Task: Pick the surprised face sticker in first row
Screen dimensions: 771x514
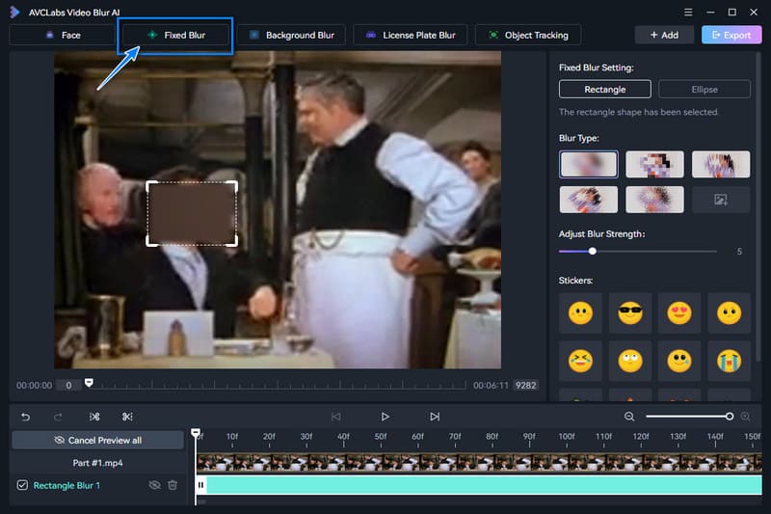Action: tap(729, 313)
